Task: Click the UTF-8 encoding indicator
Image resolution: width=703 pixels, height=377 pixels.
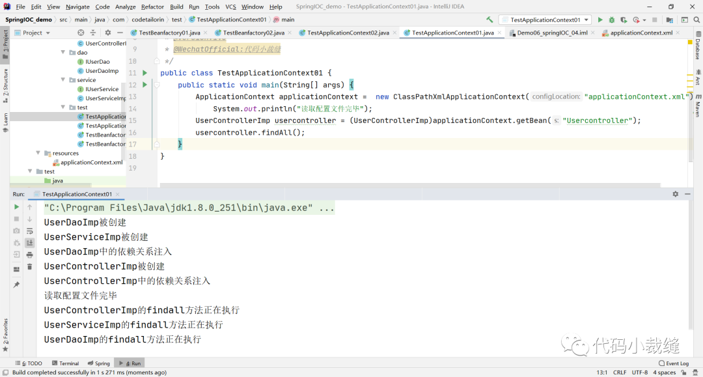Action: tap(640, 372)
